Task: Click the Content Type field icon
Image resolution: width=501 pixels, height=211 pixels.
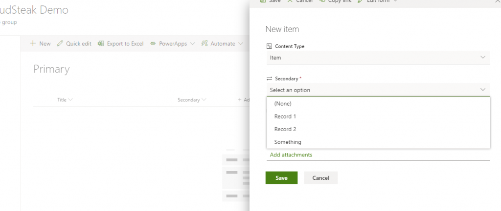Action: tap(269, 46)
